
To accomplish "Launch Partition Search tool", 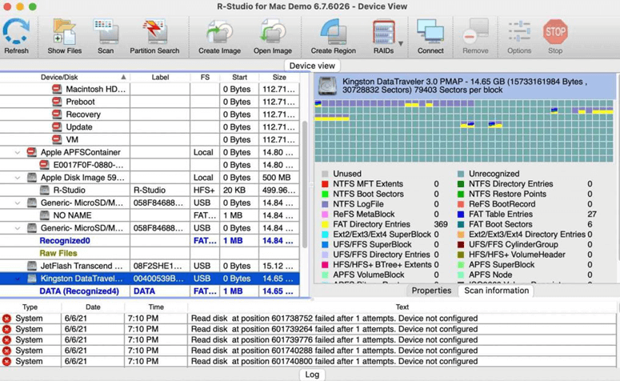I will (x=154, y=32).
